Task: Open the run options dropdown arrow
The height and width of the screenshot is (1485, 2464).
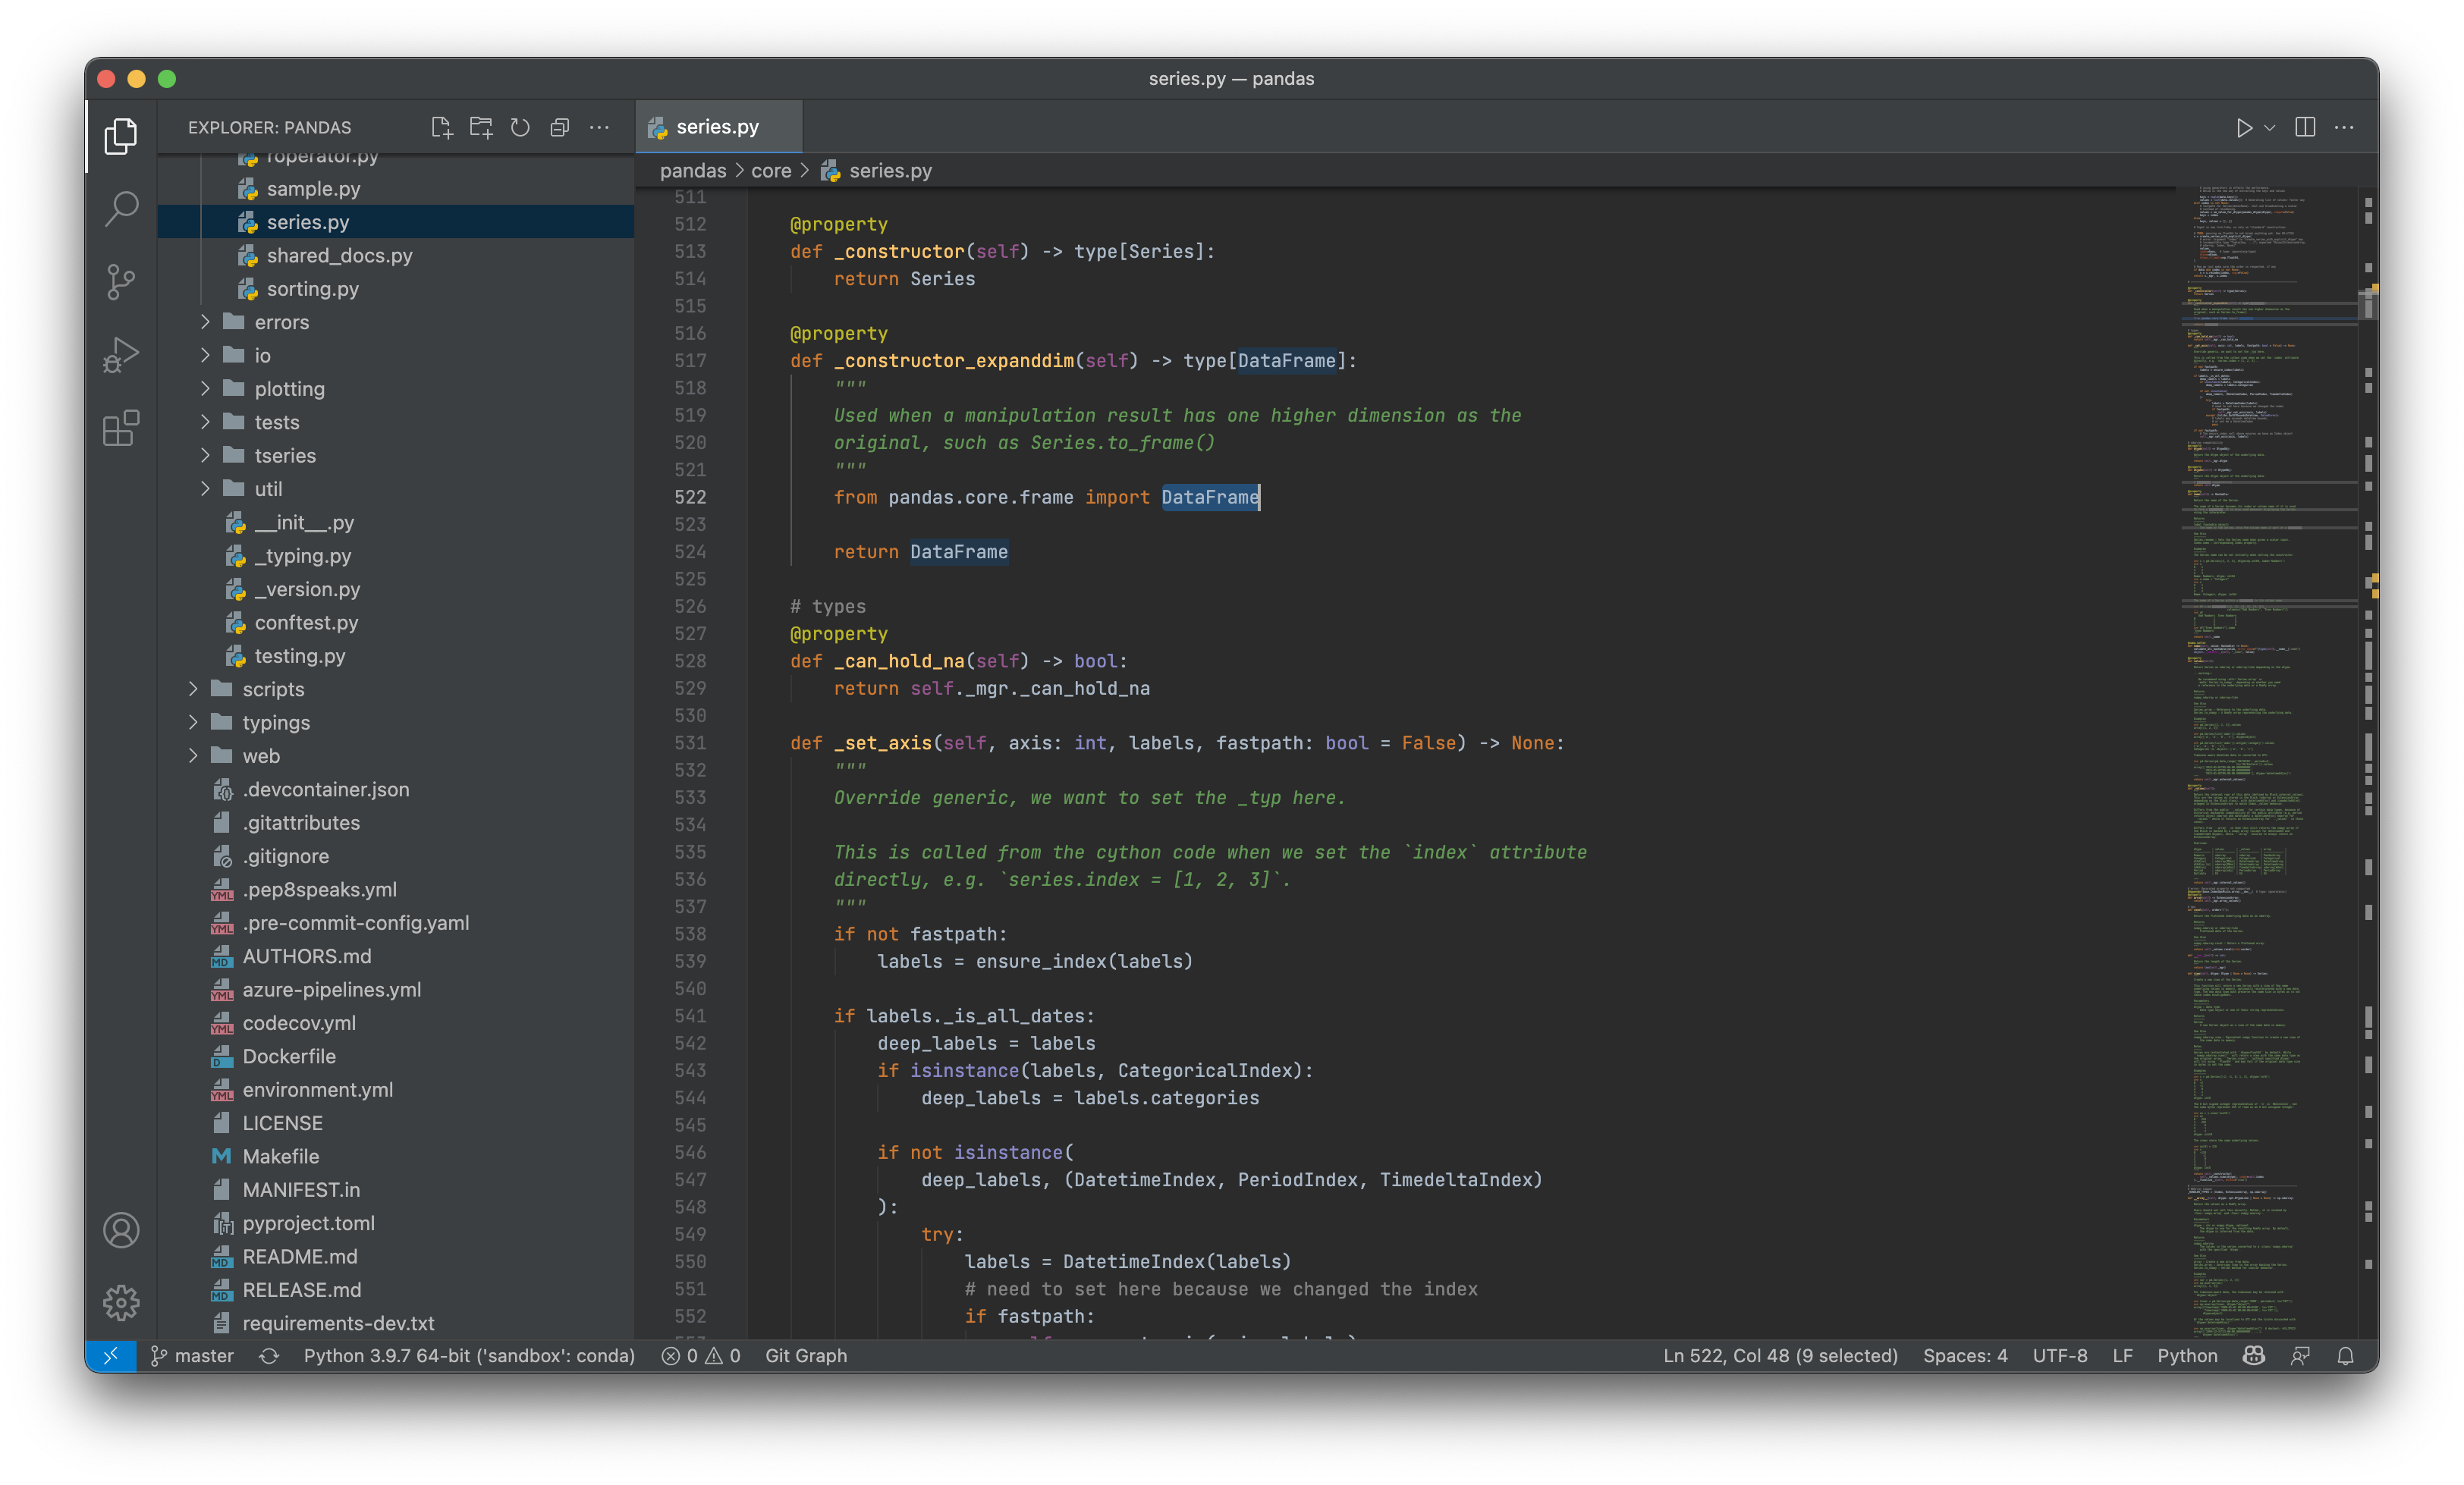Action: 2270,128
